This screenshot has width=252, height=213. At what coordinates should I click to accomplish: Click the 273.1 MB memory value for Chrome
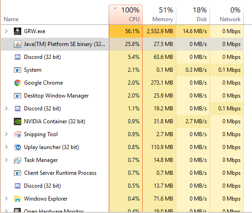[162, 83]
